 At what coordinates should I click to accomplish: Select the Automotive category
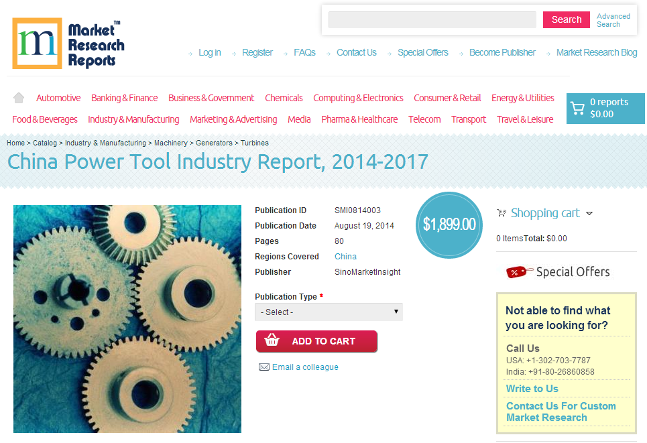58,98
